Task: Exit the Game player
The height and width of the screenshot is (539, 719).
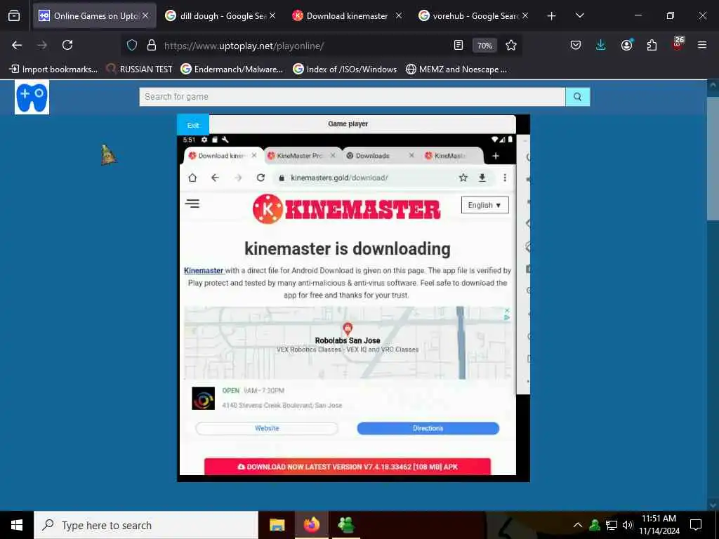Action: click(193, 125)
